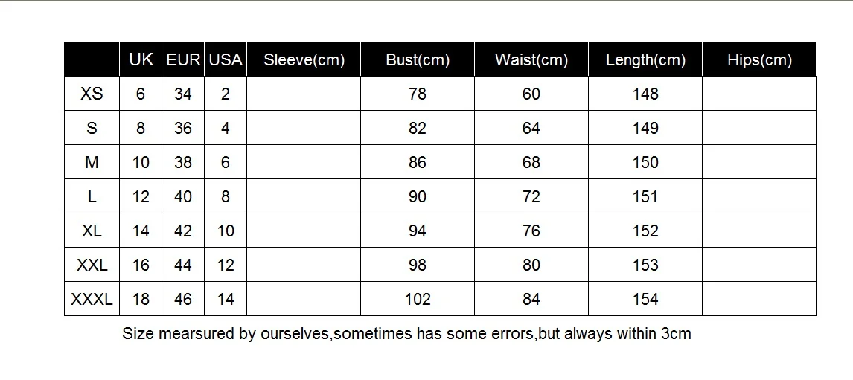This screenshot has width=853, height=380.
Task: Click the XL size label cell
Action: tap(92, 231)
